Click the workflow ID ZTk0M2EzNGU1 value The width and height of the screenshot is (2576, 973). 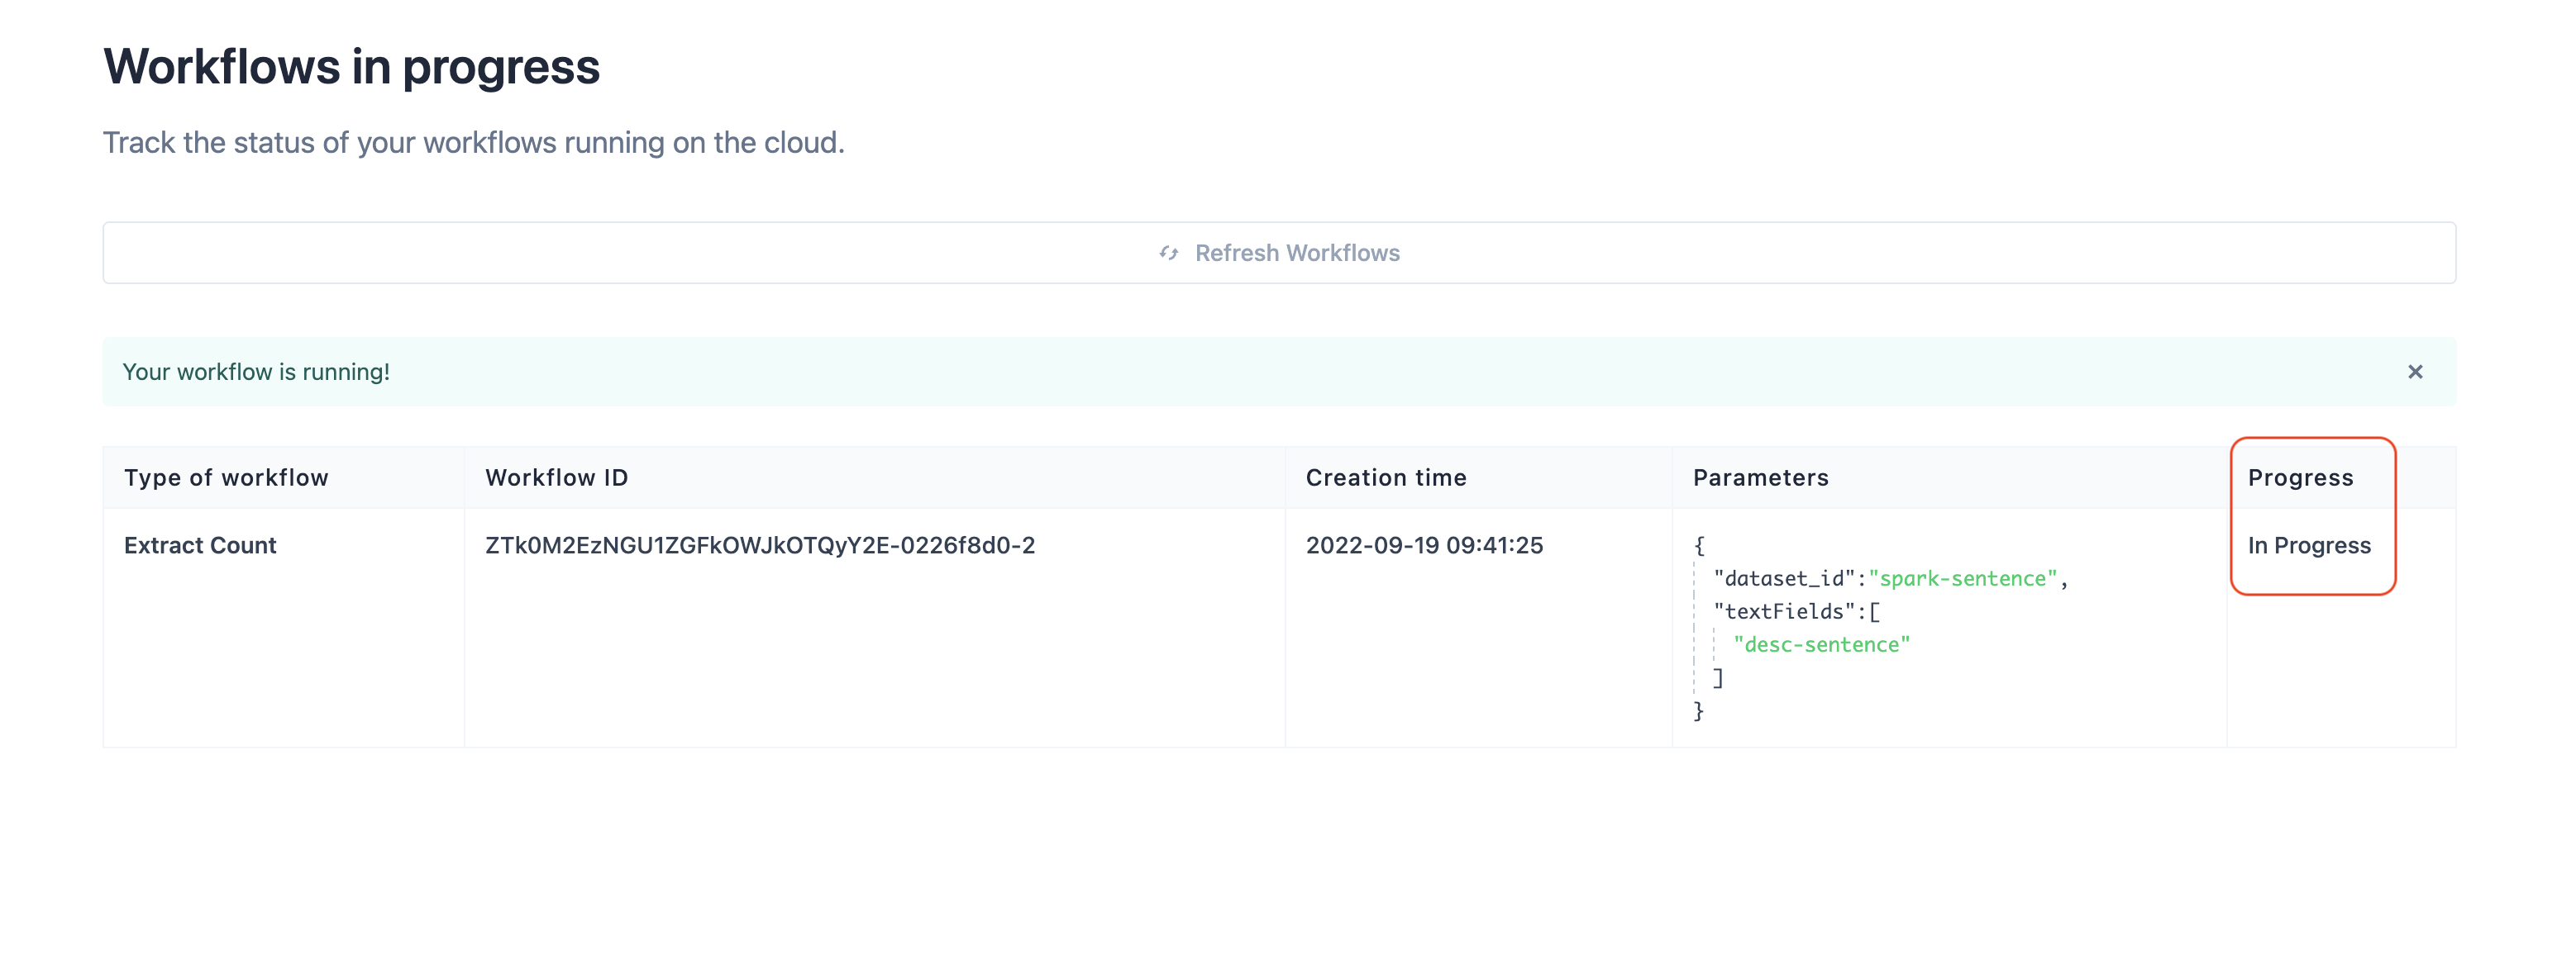click(759, 545)
